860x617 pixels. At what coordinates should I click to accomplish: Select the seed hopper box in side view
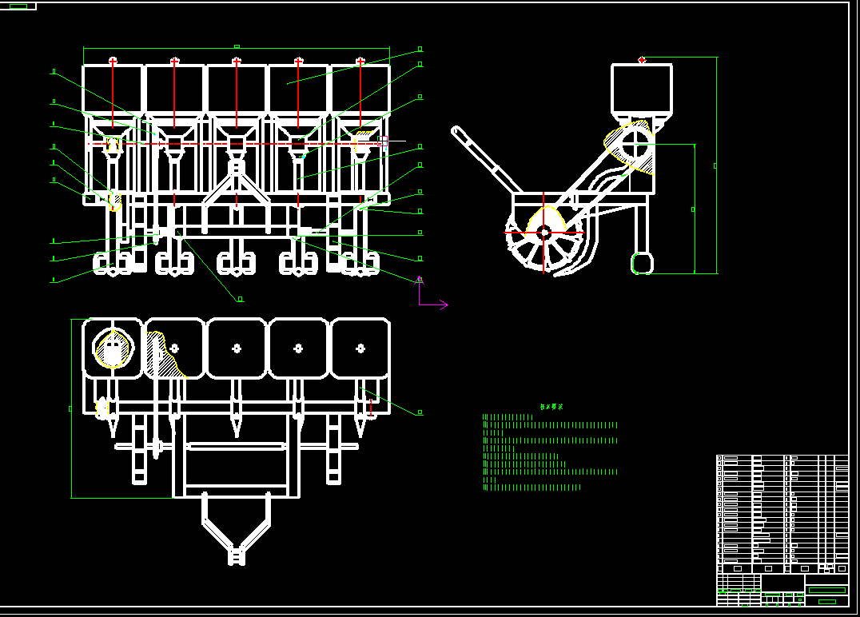click(x=642, y=88)
